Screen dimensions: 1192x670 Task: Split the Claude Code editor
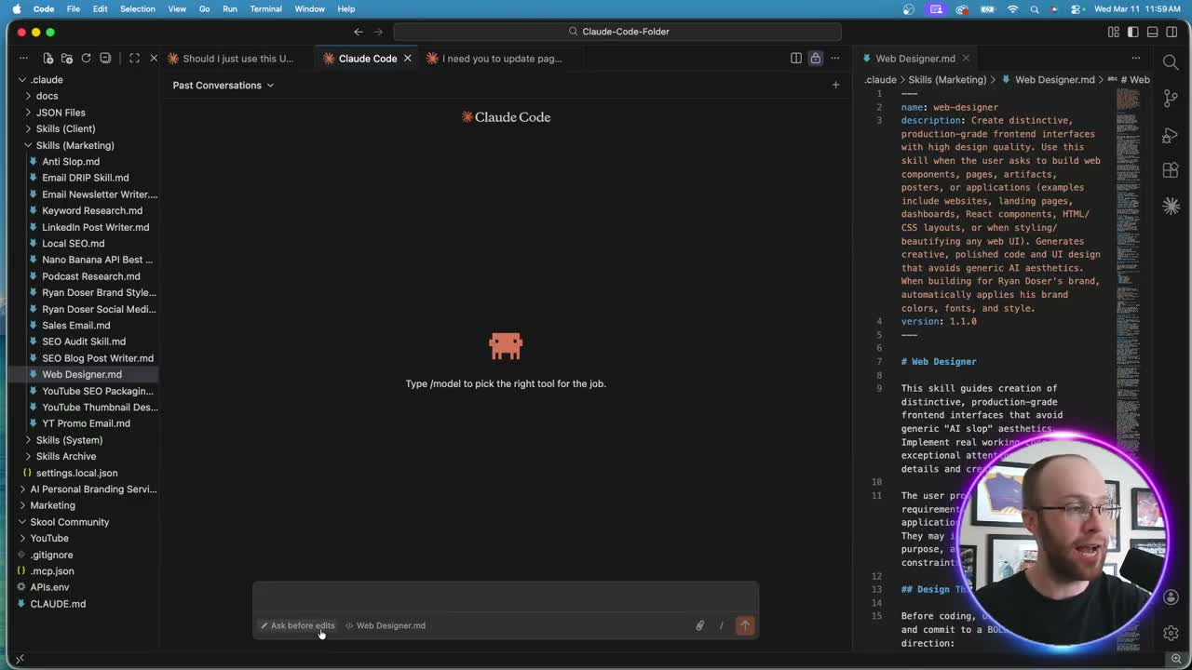[796, 58]
